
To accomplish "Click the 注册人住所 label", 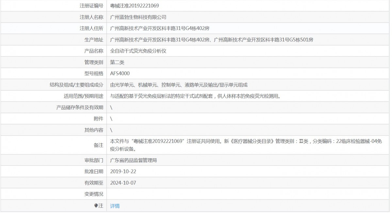I will (x=91, y=28).
